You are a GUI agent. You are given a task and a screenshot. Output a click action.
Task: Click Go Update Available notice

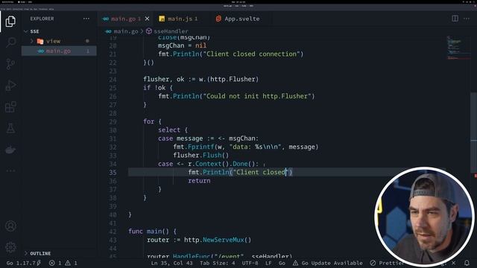[328, 263]
